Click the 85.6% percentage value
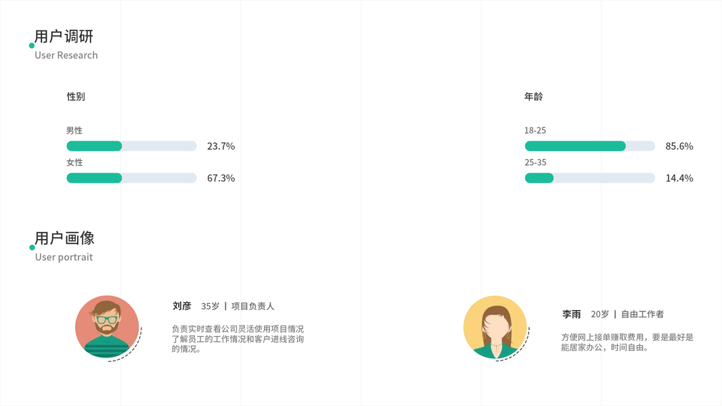The image size is (722, 406). (679, 146)
